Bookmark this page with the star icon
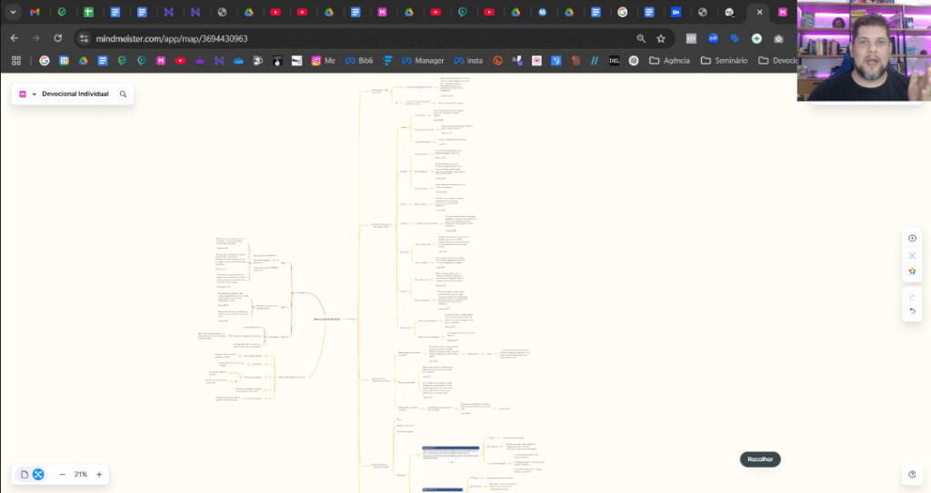 (661, 39)
